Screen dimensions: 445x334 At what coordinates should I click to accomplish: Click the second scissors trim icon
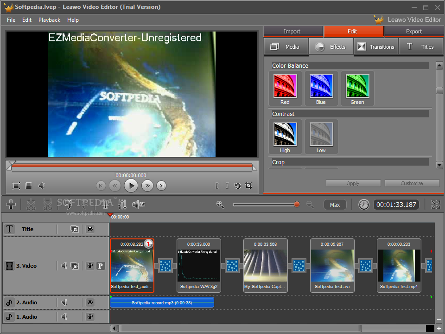click(48, 204)
